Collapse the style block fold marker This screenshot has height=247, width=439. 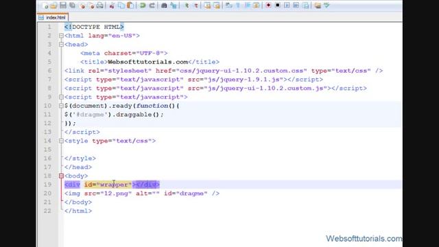coord(61,141)
